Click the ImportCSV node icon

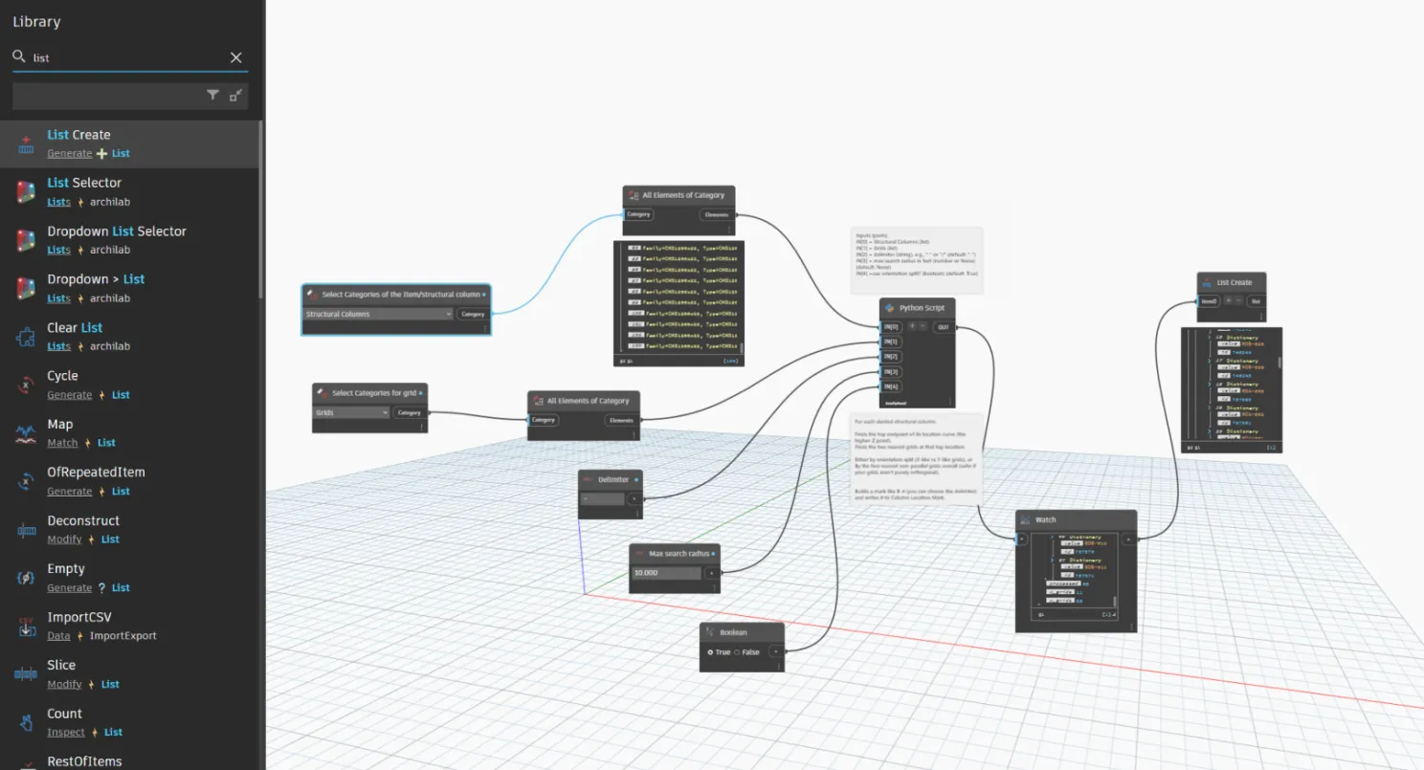[26, 627]
